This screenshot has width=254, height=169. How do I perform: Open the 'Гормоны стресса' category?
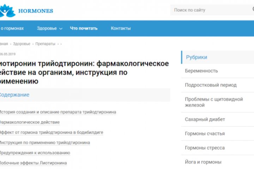(205, 148)
